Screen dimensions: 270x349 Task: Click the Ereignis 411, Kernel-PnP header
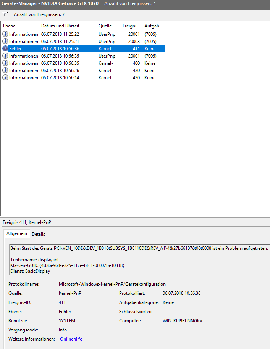click(x=27, y=222)
